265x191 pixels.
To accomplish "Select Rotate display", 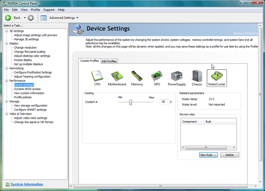I will click(23, 60).
